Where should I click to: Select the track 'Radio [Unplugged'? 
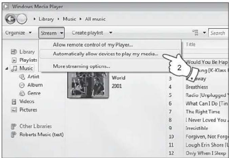pos(207,95)
